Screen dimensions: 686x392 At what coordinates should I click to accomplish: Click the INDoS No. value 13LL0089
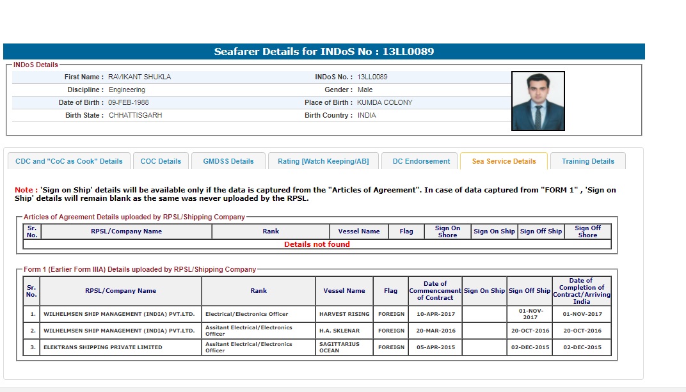tap(372, 77)
